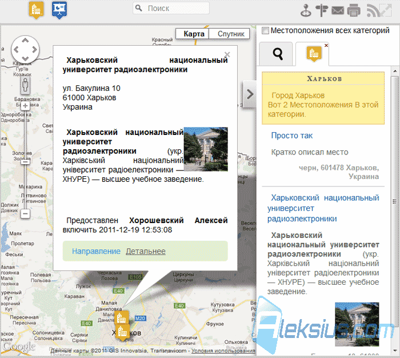Click the map zoom slider handle
Image resolution: width=400 pixels, height=358 pixels.
[25, 161]
